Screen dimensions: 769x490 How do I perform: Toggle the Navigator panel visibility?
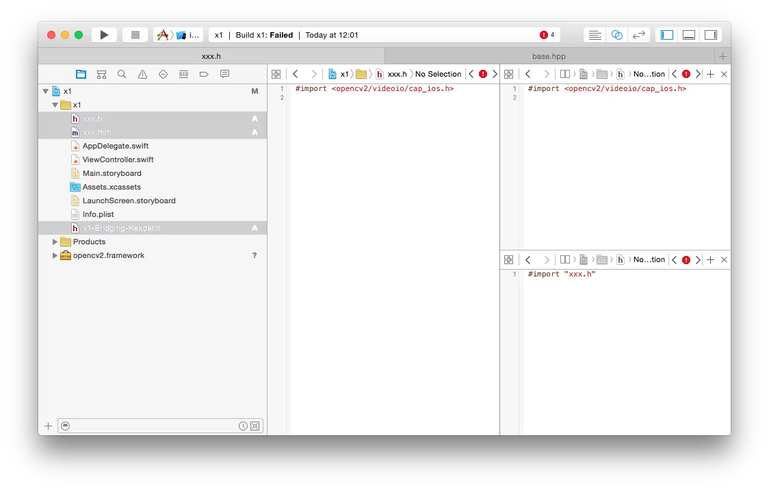[667, 35]
